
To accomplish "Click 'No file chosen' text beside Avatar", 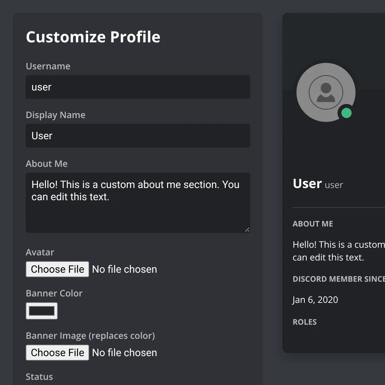I will (124, 269).
